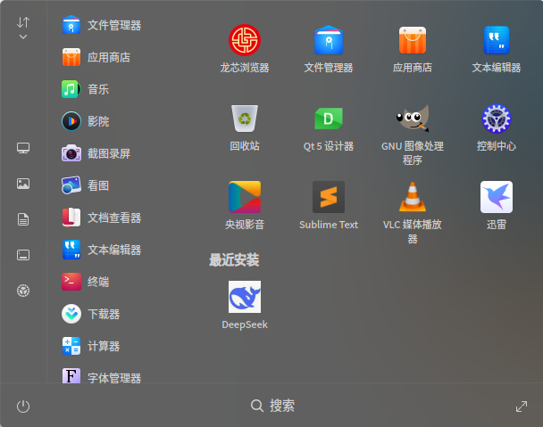The height and width of the screenshot is (427, 543).
Task: Launch 音乐 from the app list
Action: click(86, 89)
